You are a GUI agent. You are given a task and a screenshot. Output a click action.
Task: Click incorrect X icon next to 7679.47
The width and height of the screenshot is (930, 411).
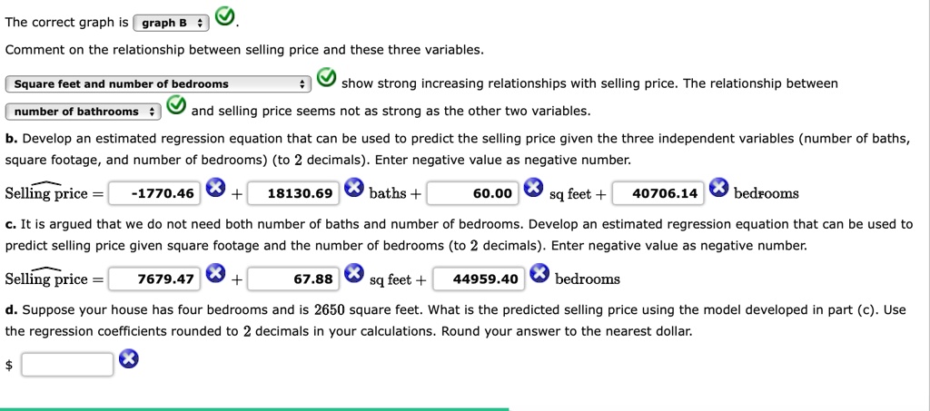point(215,274)
